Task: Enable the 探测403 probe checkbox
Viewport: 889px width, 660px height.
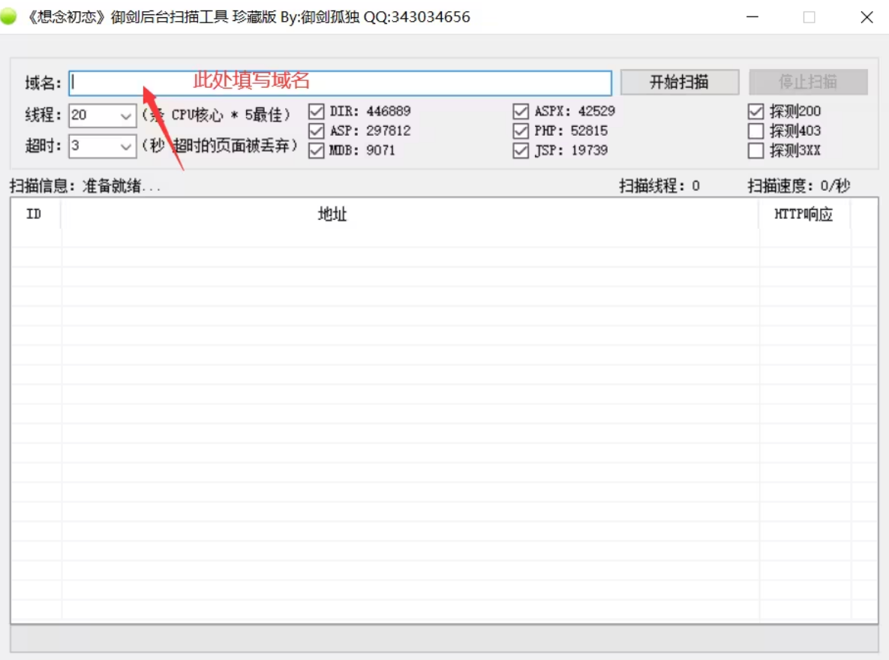Action: [x=755, y=131]
